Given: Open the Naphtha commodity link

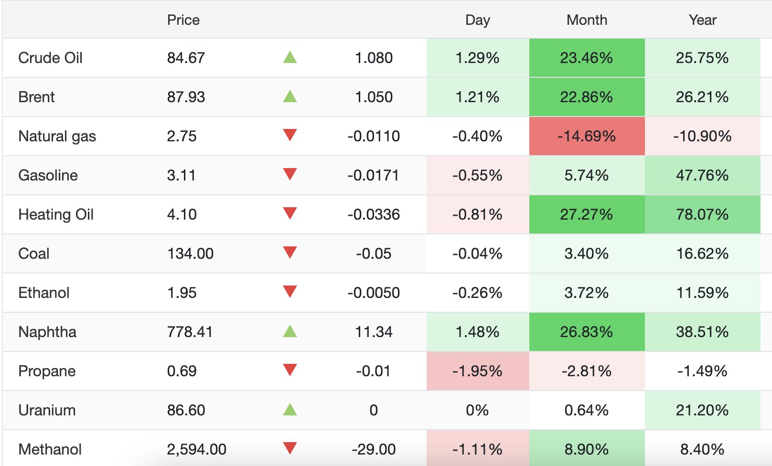Looking at the screenshot, I should pyautogui.click(x=47, y=332).
